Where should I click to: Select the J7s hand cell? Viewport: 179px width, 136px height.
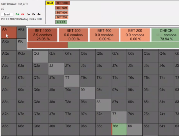pos(119,69)
